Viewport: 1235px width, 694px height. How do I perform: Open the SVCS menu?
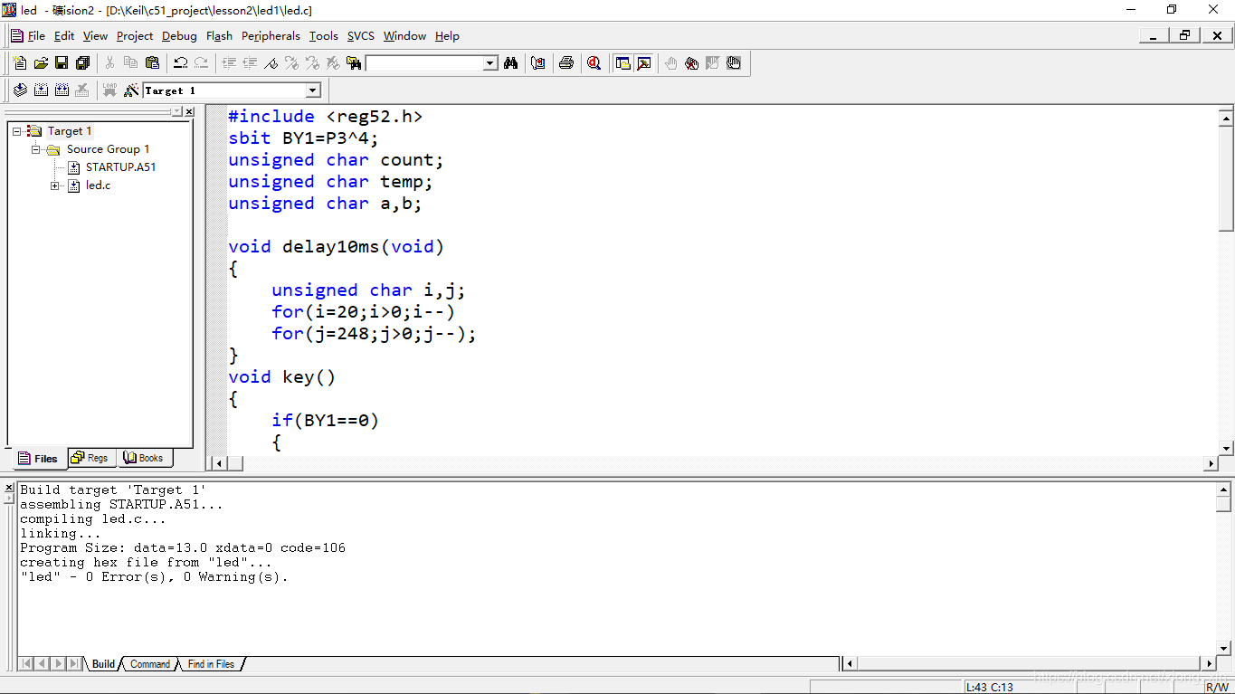(x=360, y=36)
